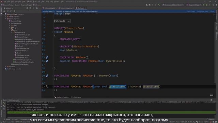Click the Expand All icon in the Solution panel
The width and height of the screenshot is (218, 123).
30,8
